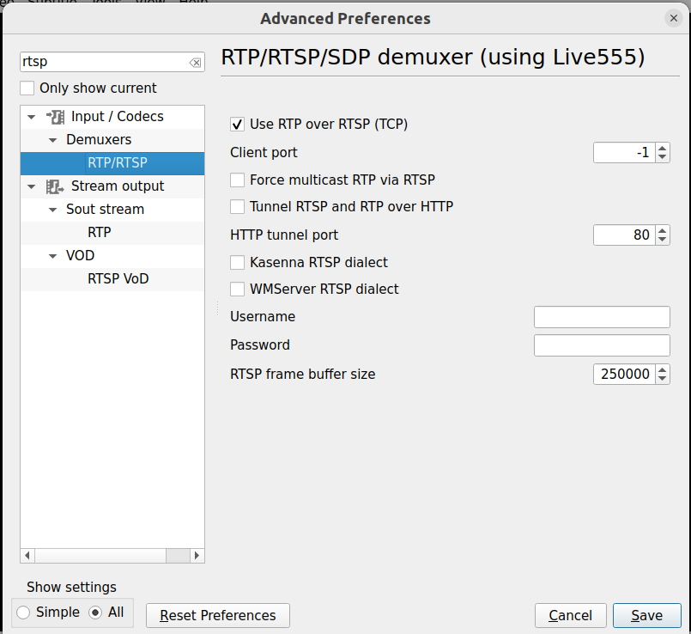This screenshot has height=634, width=691.
Task: Disable Use RTP over RTSP (TCP)
Action: tap(238, 125)
